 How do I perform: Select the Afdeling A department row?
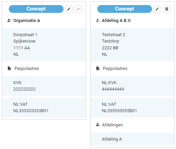[132, 139]
